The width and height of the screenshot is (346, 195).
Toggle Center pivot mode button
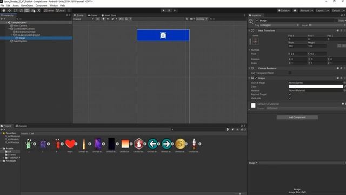coord(49,10)
